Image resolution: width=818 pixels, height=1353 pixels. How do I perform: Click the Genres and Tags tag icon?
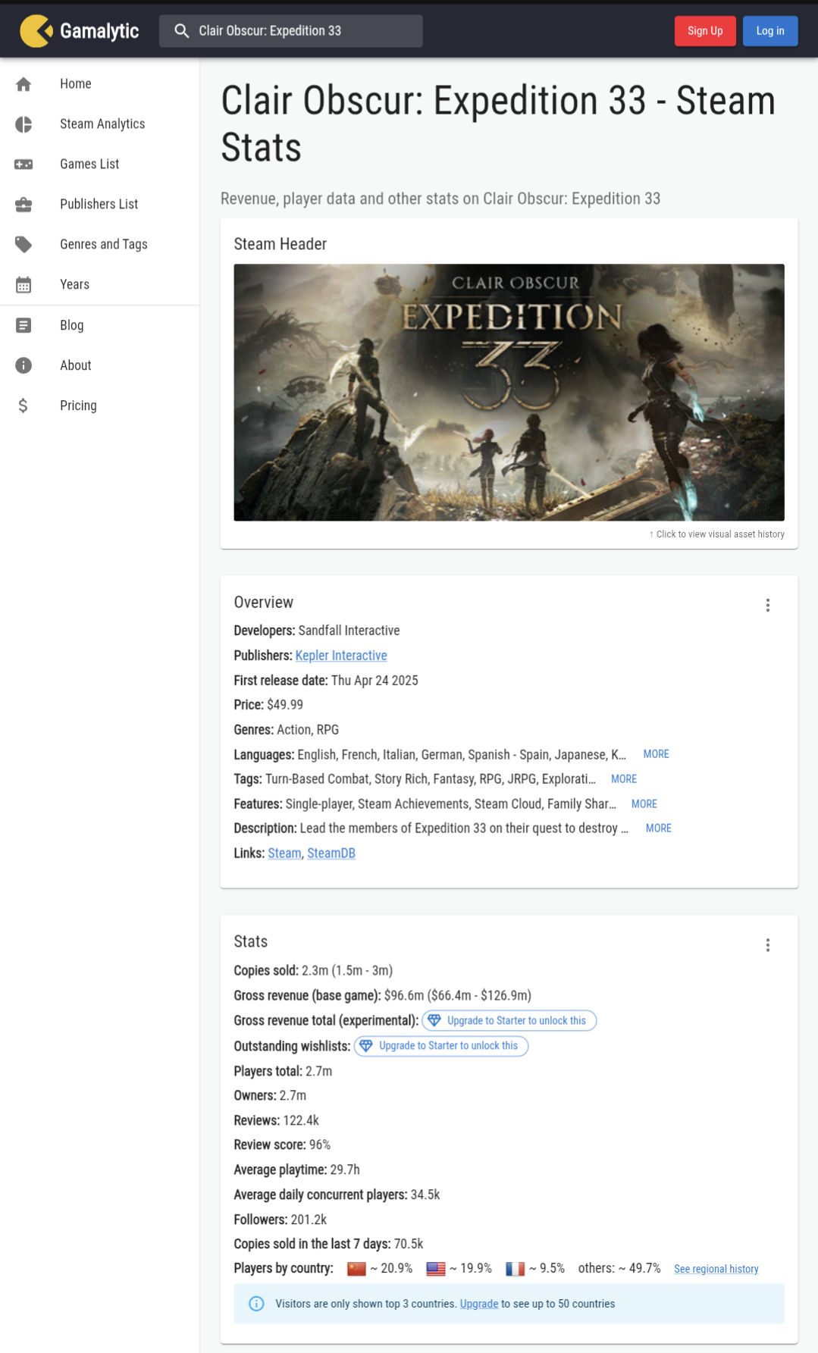click(24, 245)
